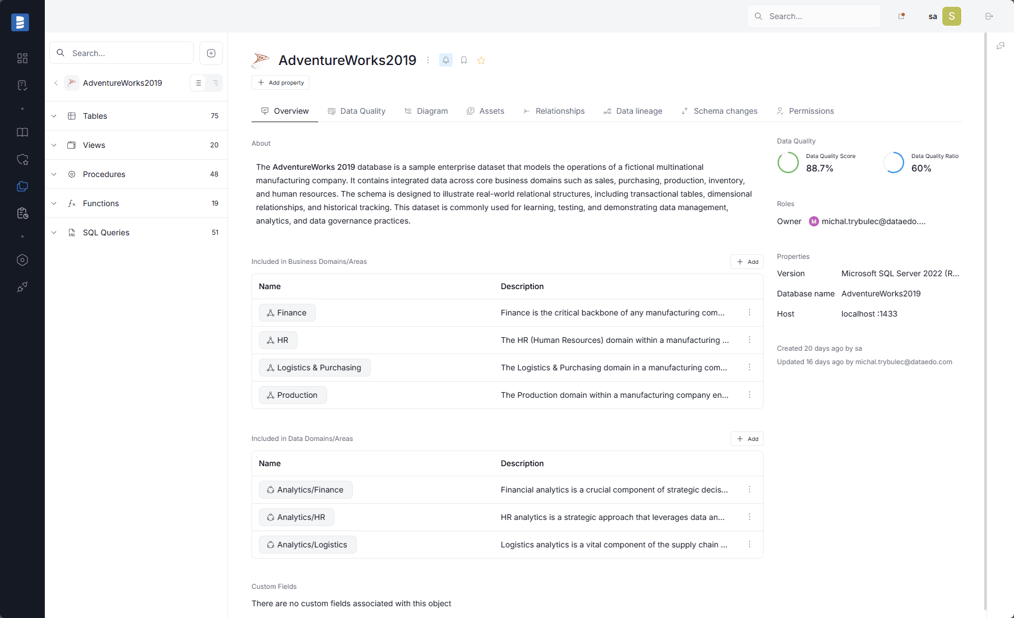This screenshot has width=1014, height=618.
Task: Open the book glossary icon in sidebar
Action: tap(22, 132)
